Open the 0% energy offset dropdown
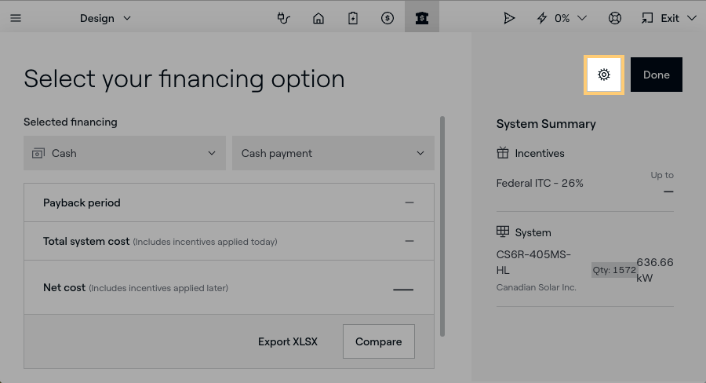The image size is (706, 383). coord(562,18)
